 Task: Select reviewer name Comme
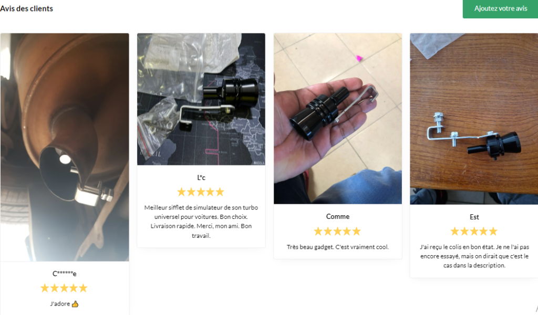338,217
